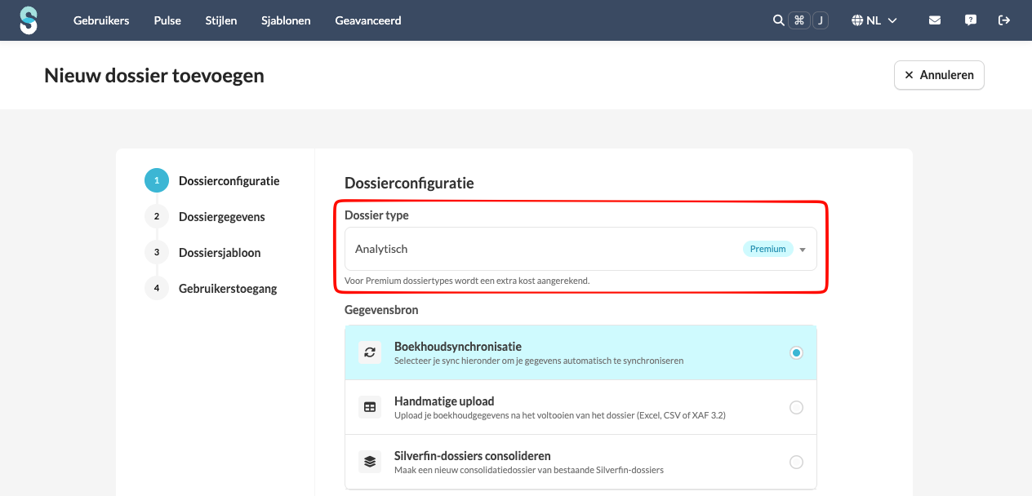Go to step 2 Dossiergegevens
The width and height of the screenshot is (1032, 496).
coord(221,217)
